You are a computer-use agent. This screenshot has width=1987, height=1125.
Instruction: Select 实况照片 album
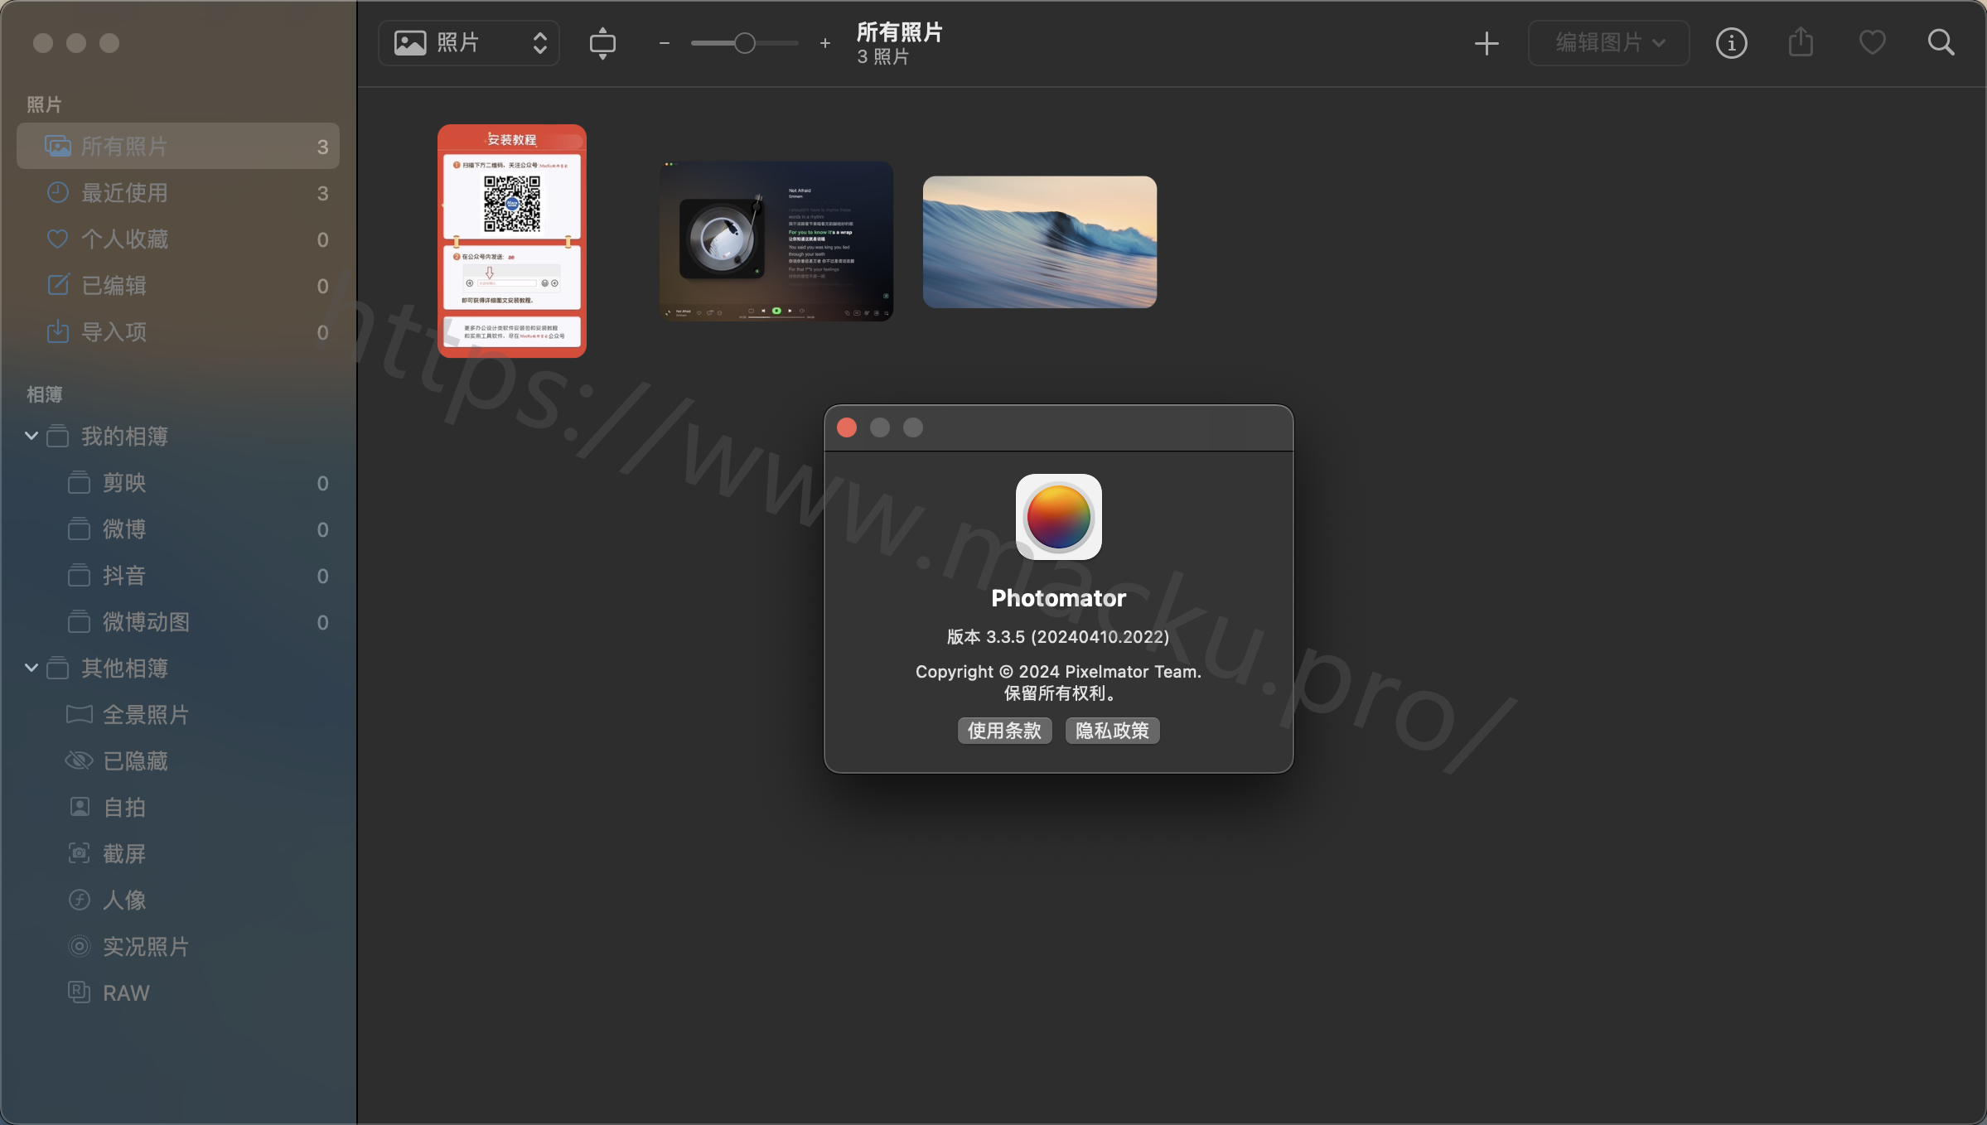click(x=178, y=947)
